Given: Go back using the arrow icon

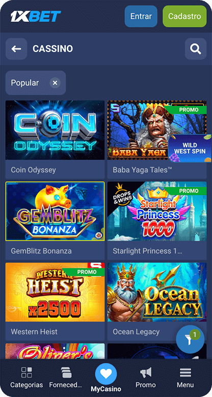Looking at the screenshot, I should coord(16,49).
